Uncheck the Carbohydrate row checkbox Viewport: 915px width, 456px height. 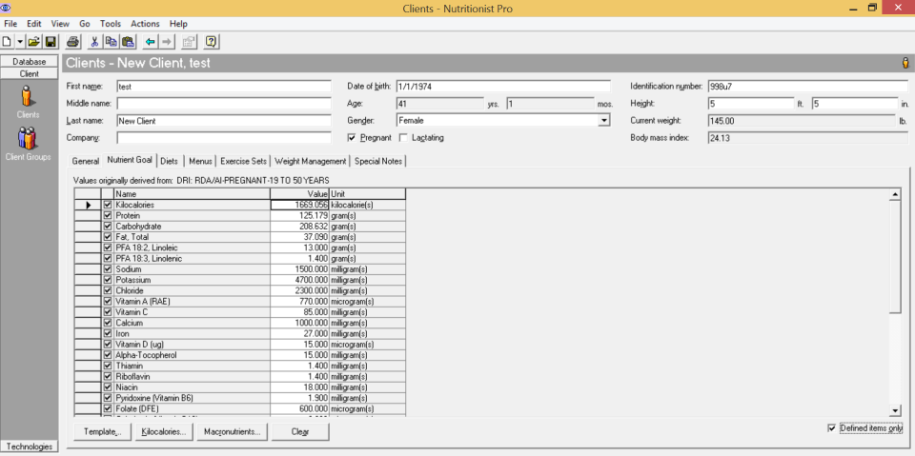(x=107, y=227)
